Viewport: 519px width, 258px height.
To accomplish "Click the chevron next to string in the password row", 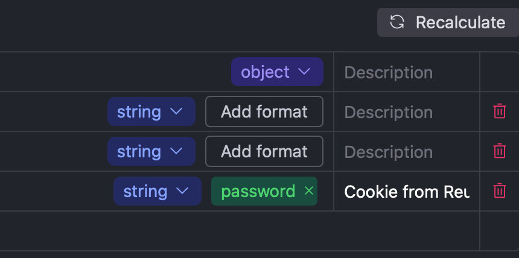I will (x=183, y=192).
